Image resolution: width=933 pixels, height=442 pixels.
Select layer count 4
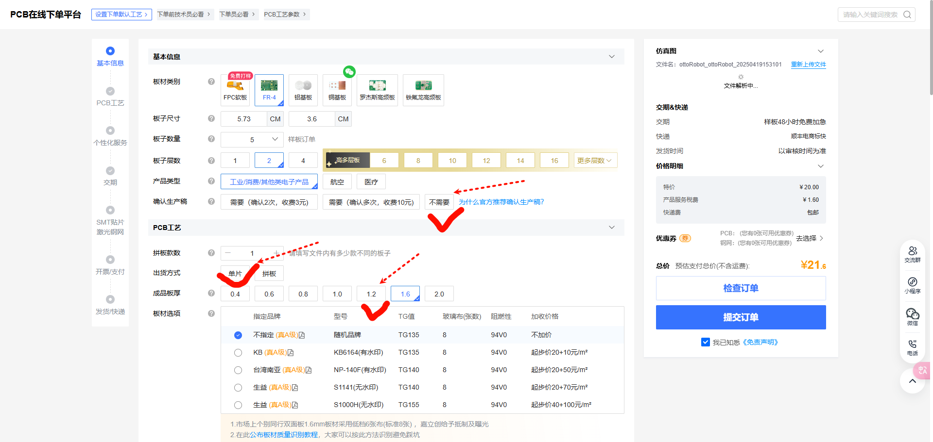pyautogui.click(x=303, y=161)
